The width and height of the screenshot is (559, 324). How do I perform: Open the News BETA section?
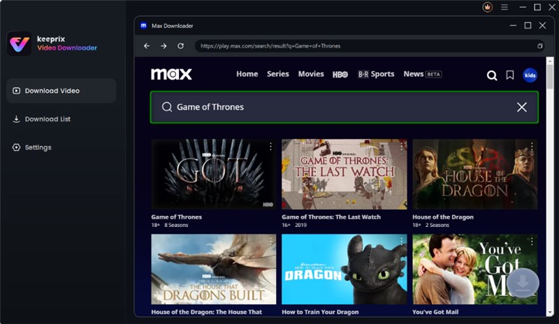423,74
